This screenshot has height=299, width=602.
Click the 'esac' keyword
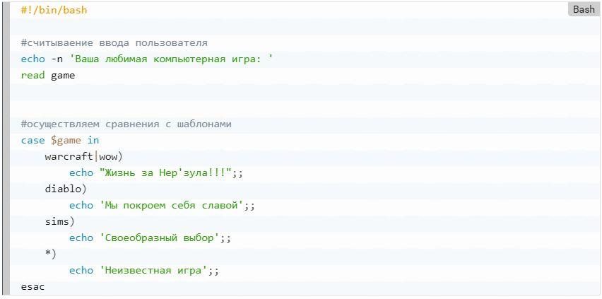tap(33, 287)
